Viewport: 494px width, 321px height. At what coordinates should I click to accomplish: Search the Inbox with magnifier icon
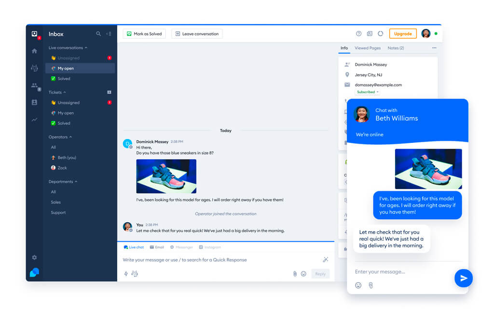coord(98,34)
